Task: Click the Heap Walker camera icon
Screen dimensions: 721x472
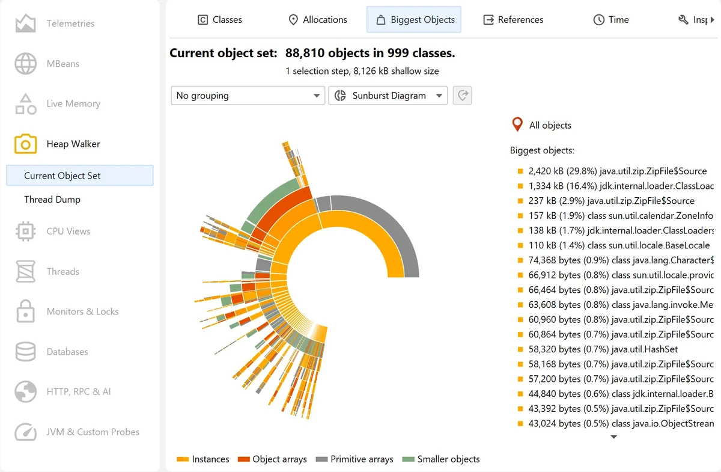Action: [x=26, y=144]
